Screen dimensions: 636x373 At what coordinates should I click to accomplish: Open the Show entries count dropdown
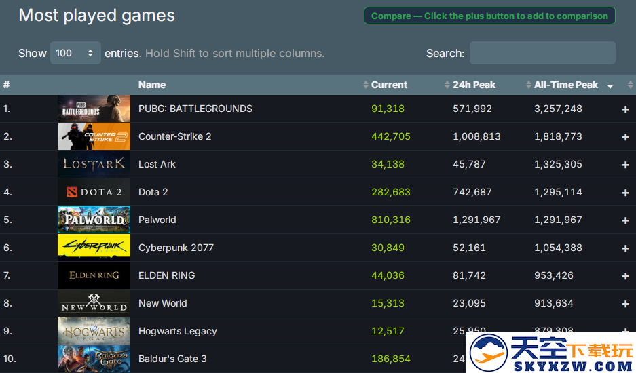coord(75,53)
